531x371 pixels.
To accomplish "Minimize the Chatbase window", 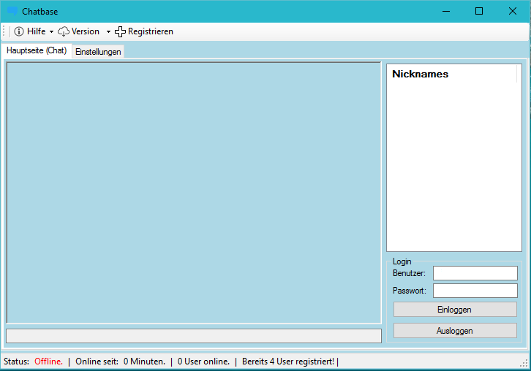I will click(445, 11).
